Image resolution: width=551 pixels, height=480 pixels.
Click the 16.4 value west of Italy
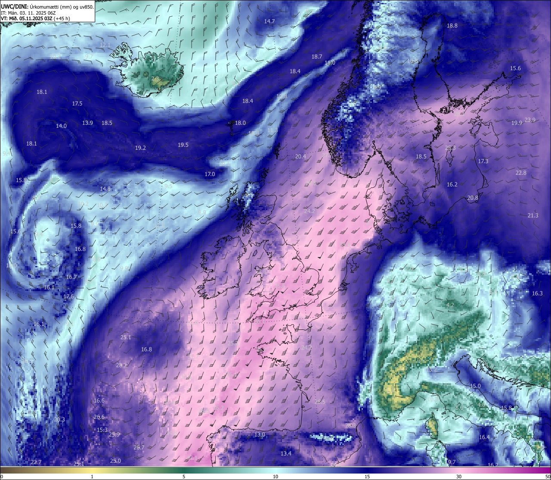[484, 437]
